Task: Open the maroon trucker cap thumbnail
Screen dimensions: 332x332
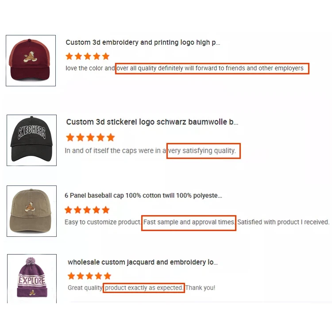Action: [31, 61]
